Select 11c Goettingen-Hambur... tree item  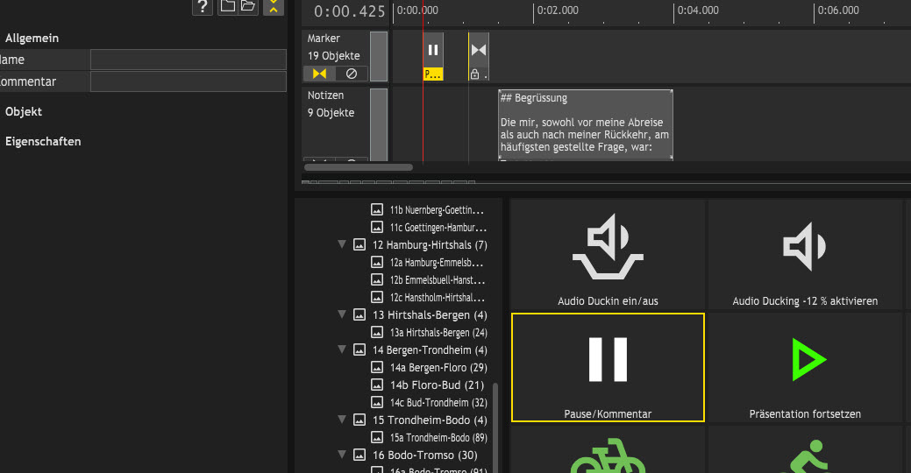pyautogui.click(x=438, y=228)
